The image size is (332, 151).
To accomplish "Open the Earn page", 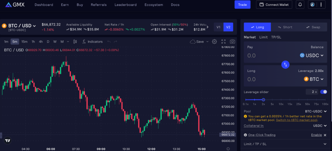I will [65, 5].
